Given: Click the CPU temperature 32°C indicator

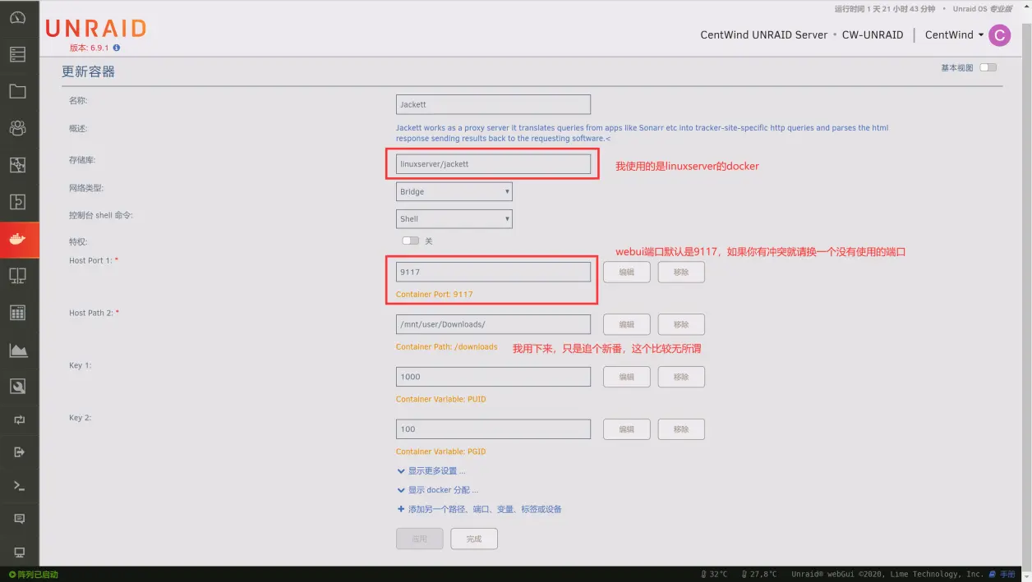Looking at the screenshot, I should point(714,574).
